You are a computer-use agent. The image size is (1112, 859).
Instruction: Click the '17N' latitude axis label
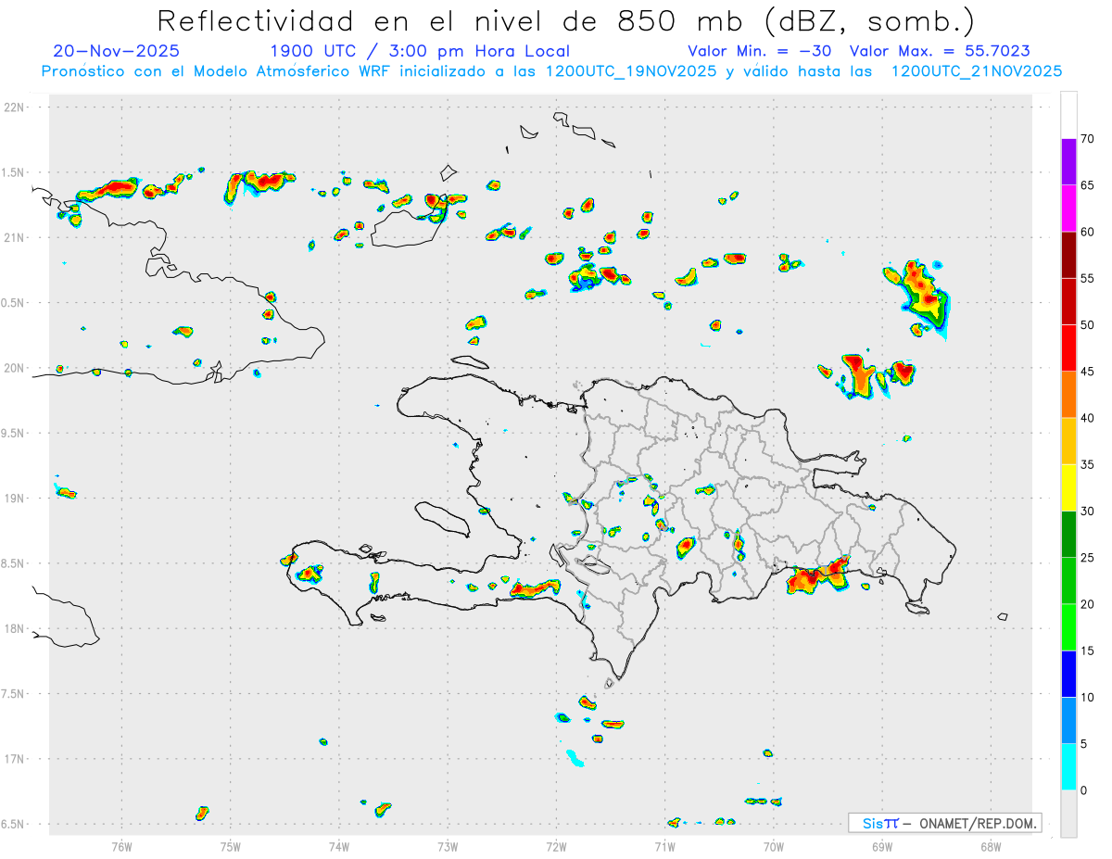pyautogui.click(x=14, y=759)
